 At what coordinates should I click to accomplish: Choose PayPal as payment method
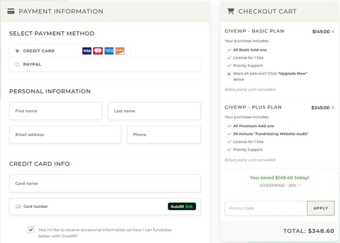tap(18, 64)
